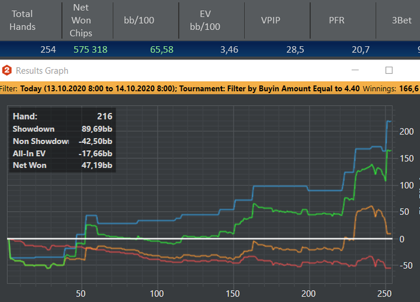Click the 100 label on the x-axis
Viewport: 420px width, 302px height.
(157, 294)
